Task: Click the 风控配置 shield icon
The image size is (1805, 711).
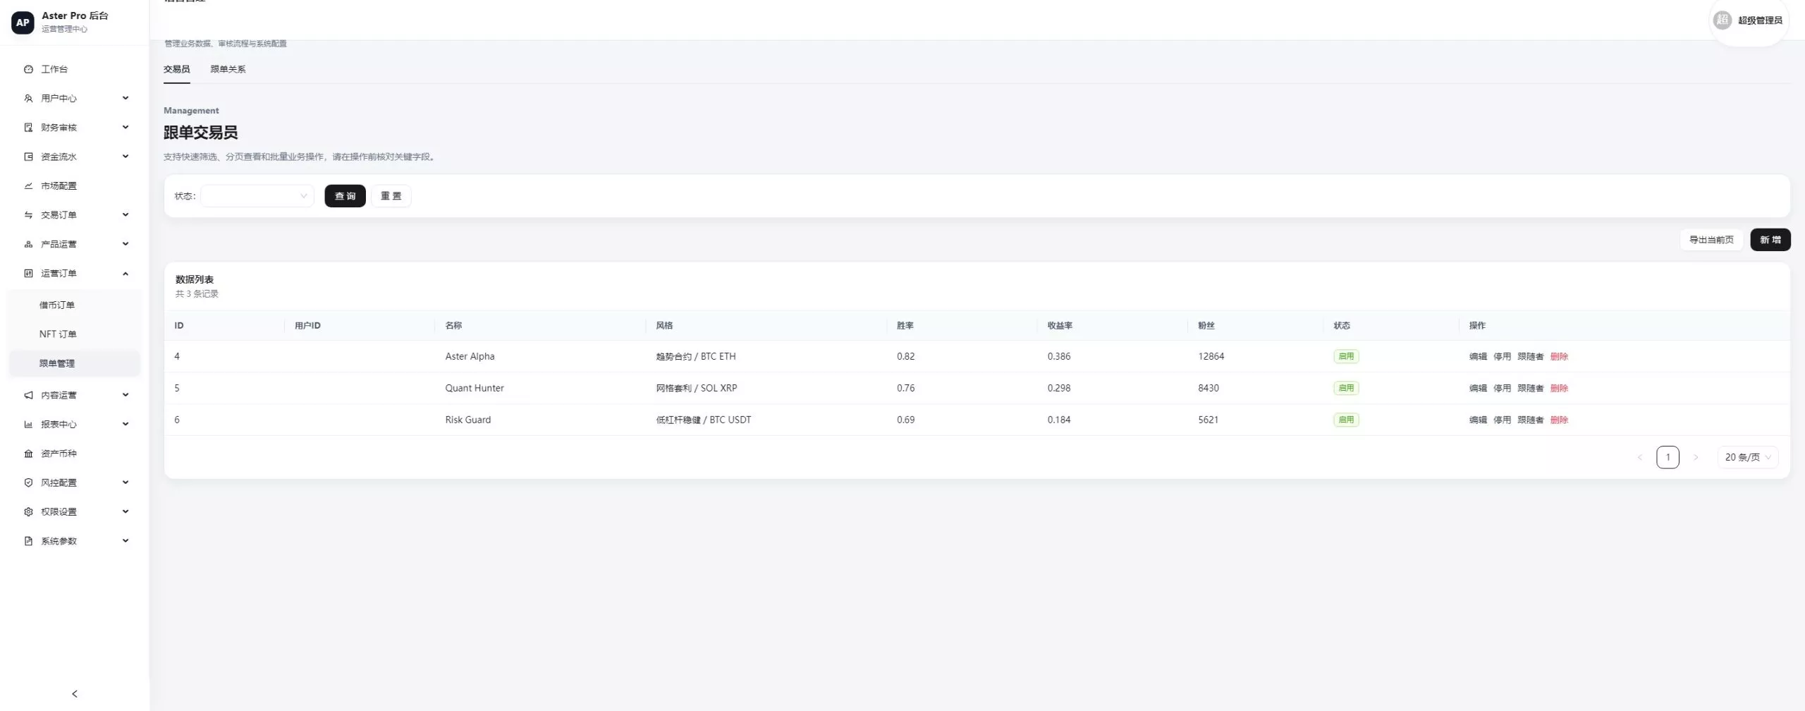Action: [28, 482]
